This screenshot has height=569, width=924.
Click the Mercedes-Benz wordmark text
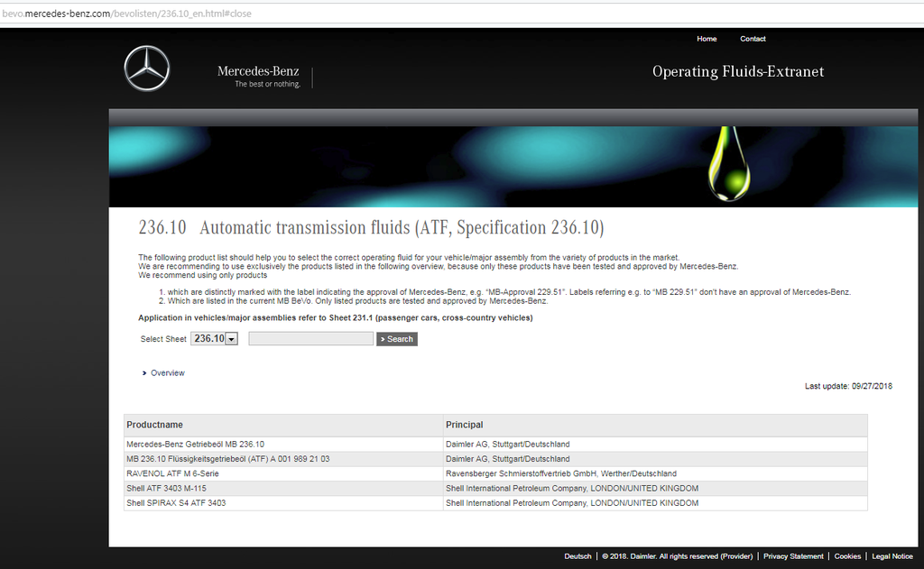pos(258,71)
